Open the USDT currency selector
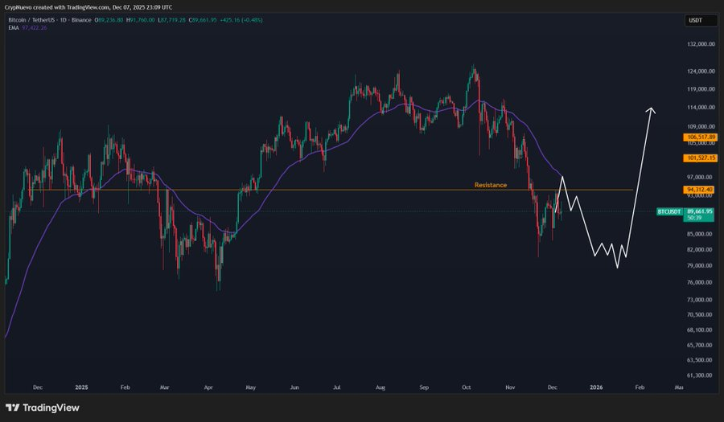 (696, 21)
